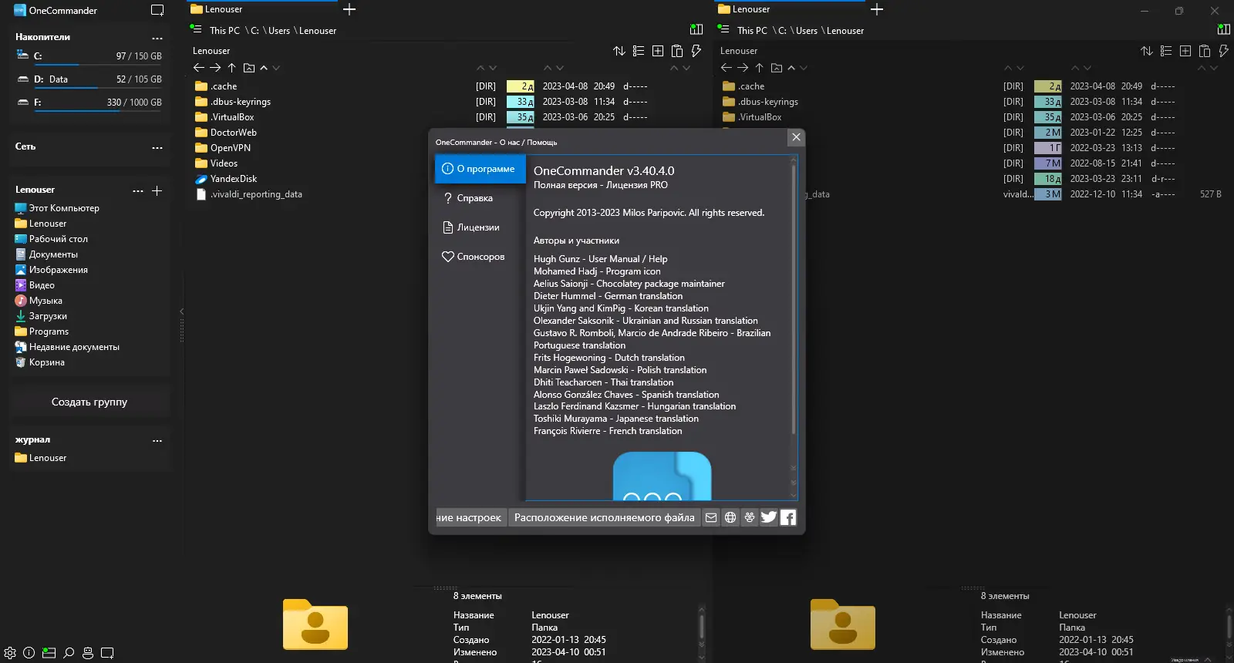The height and width of the screenshot is (663, 1234).
Task: Open the three-dot menu for журнал
Action: 157,441
